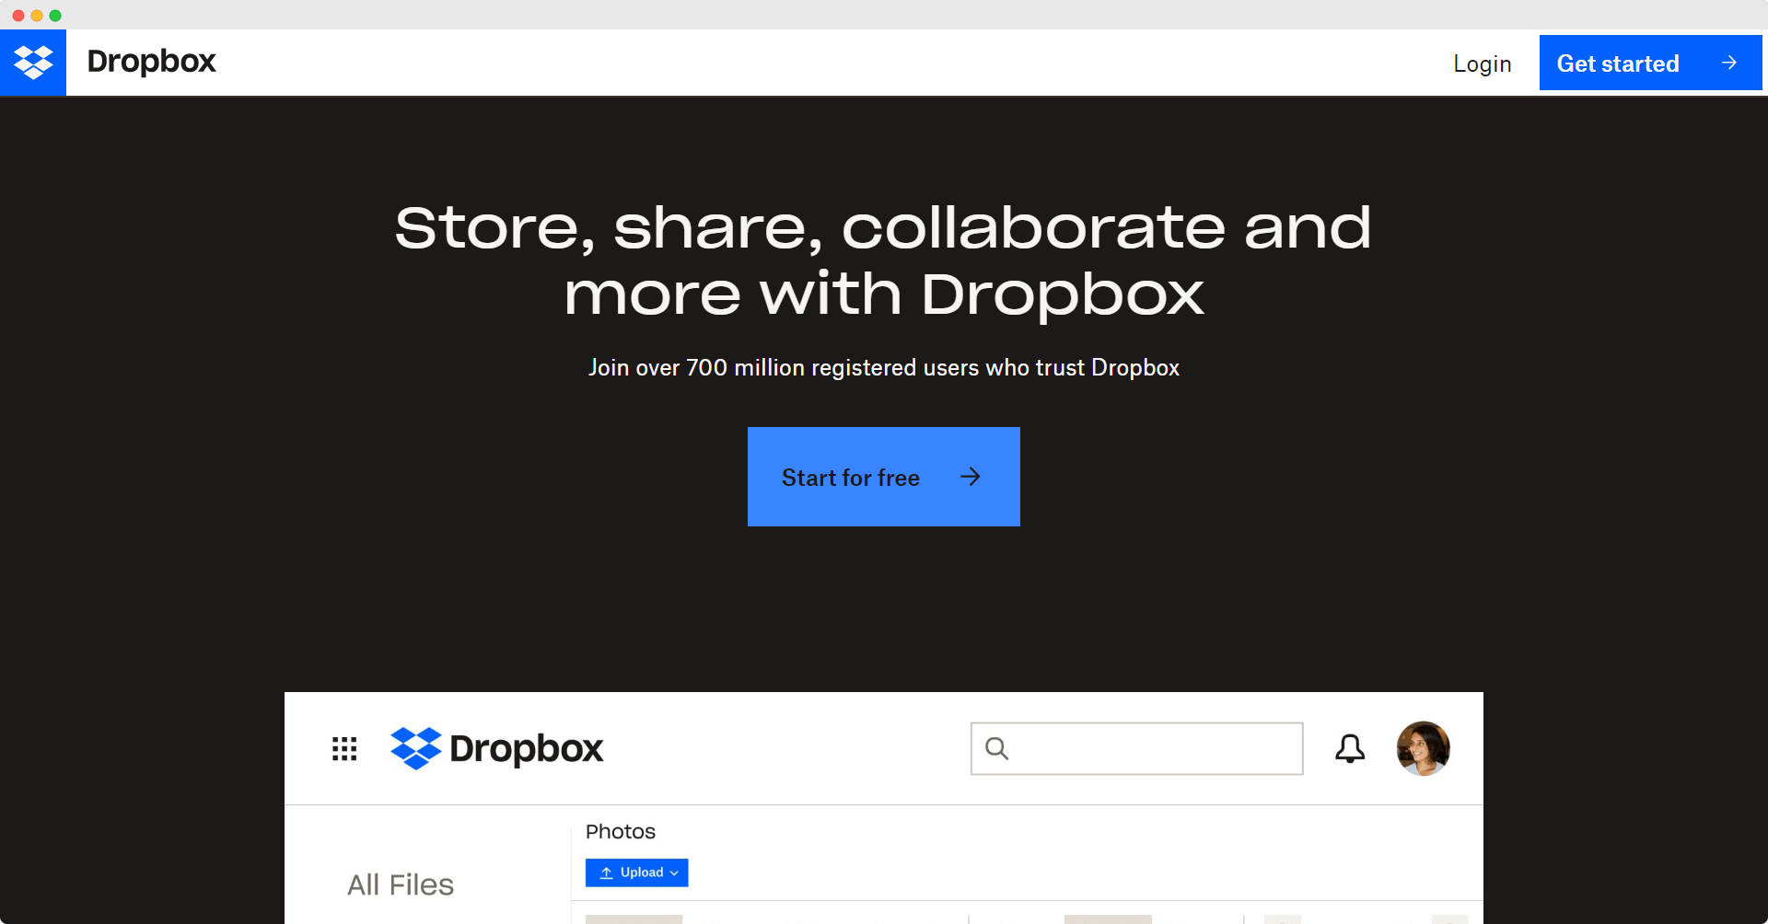1768x924 pixels.
Task: Click the Start for free button
Action: (x=884, y=477)
